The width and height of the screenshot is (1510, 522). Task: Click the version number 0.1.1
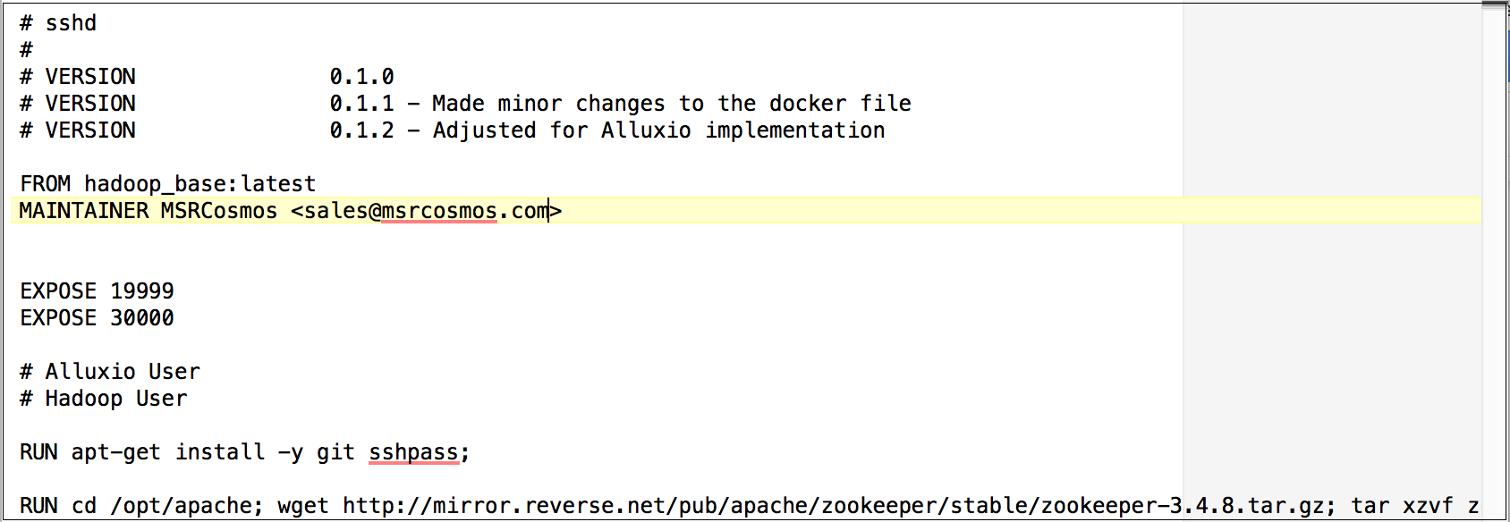[361, 104]
